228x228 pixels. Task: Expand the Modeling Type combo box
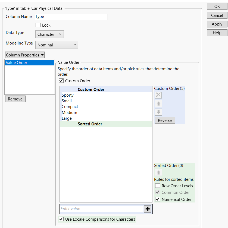point(57,45)
